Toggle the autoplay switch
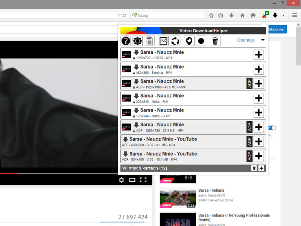The image size is (301, 226). 272,128
